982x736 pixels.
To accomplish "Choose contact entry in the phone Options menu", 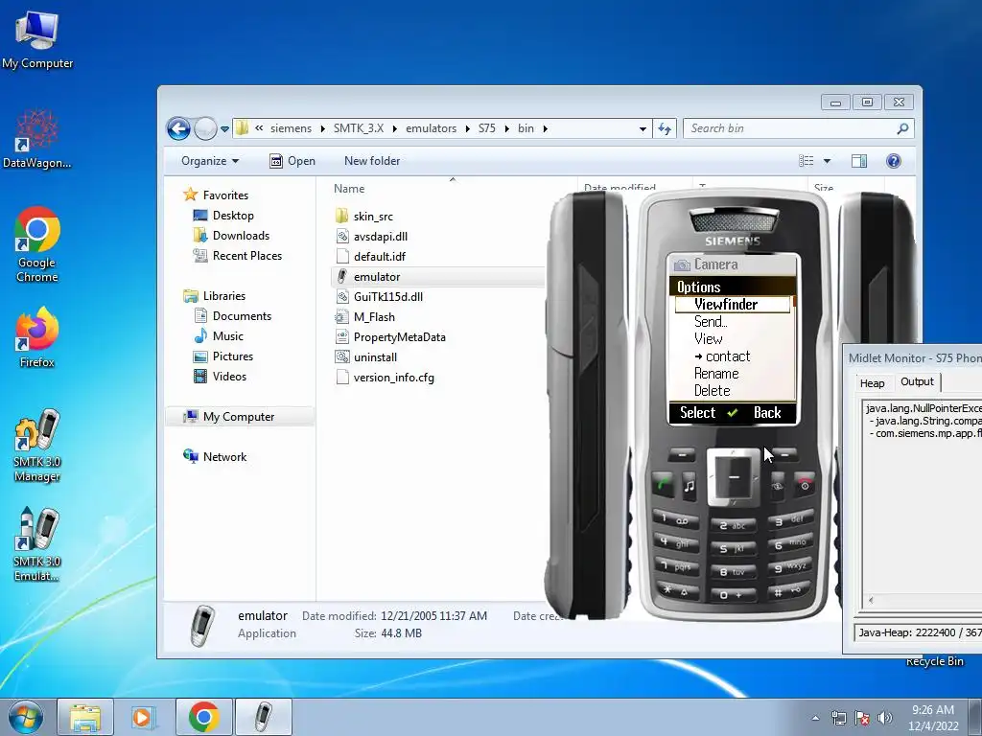I will tap(721, 356).
